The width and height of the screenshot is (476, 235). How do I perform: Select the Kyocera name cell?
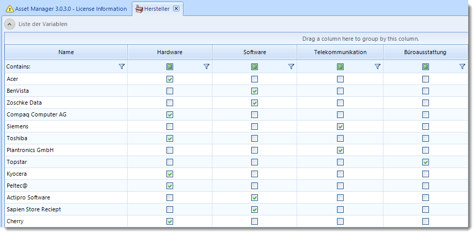click(x=66, y=174)
